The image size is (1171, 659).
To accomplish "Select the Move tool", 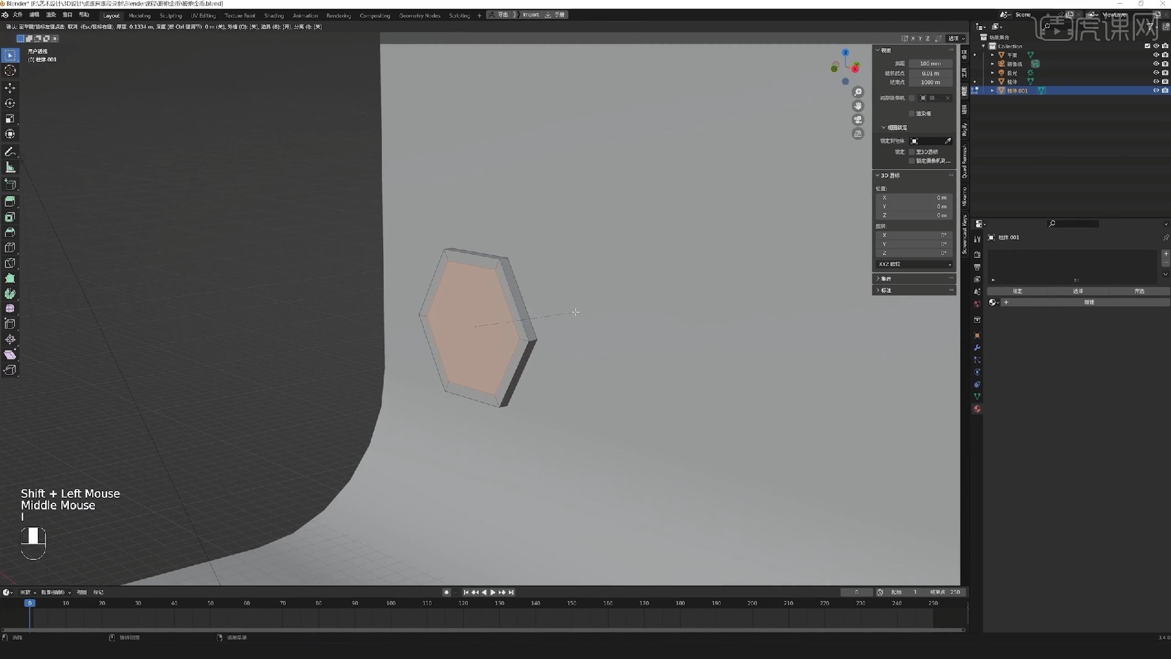I will pyautogui.click(x=10, y=88).
